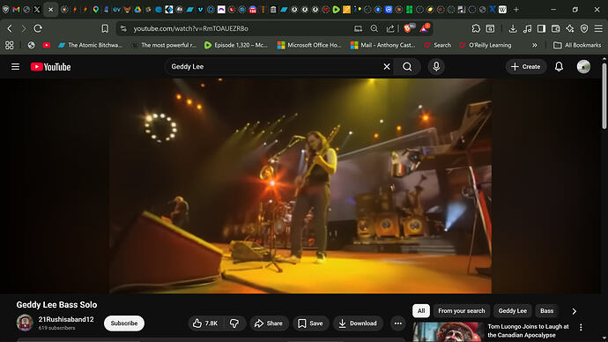This screenshot has width=608, height=342.
Task: Select the From your search chip
Action: [462, 310]
